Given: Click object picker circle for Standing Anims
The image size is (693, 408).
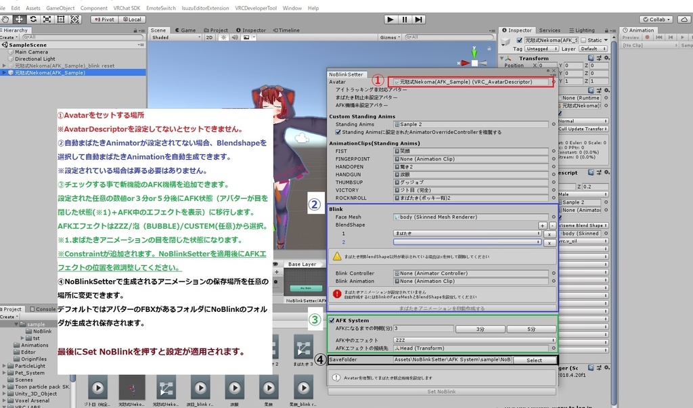Looking at the screenshot, I should (x=554, y=124).
